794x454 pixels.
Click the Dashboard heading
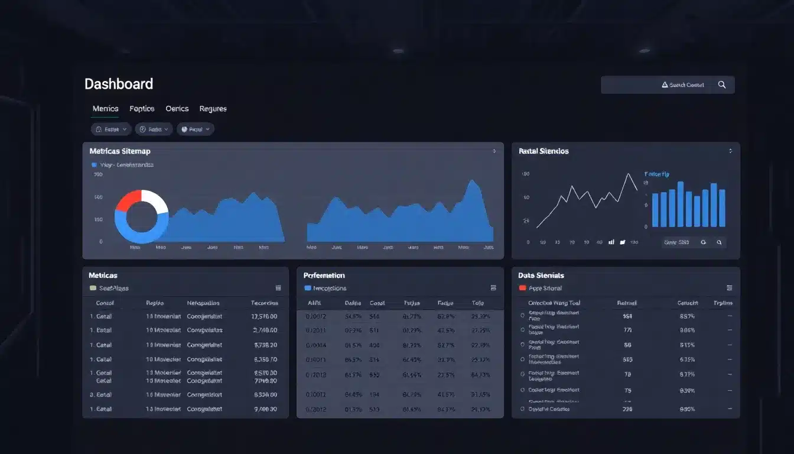[119, 83]
